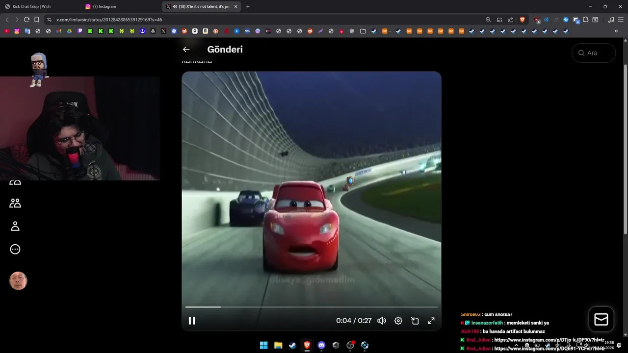Screen dimensions: 628x353
Task: Open the Instagram bookmark
Action: [17, 31]
